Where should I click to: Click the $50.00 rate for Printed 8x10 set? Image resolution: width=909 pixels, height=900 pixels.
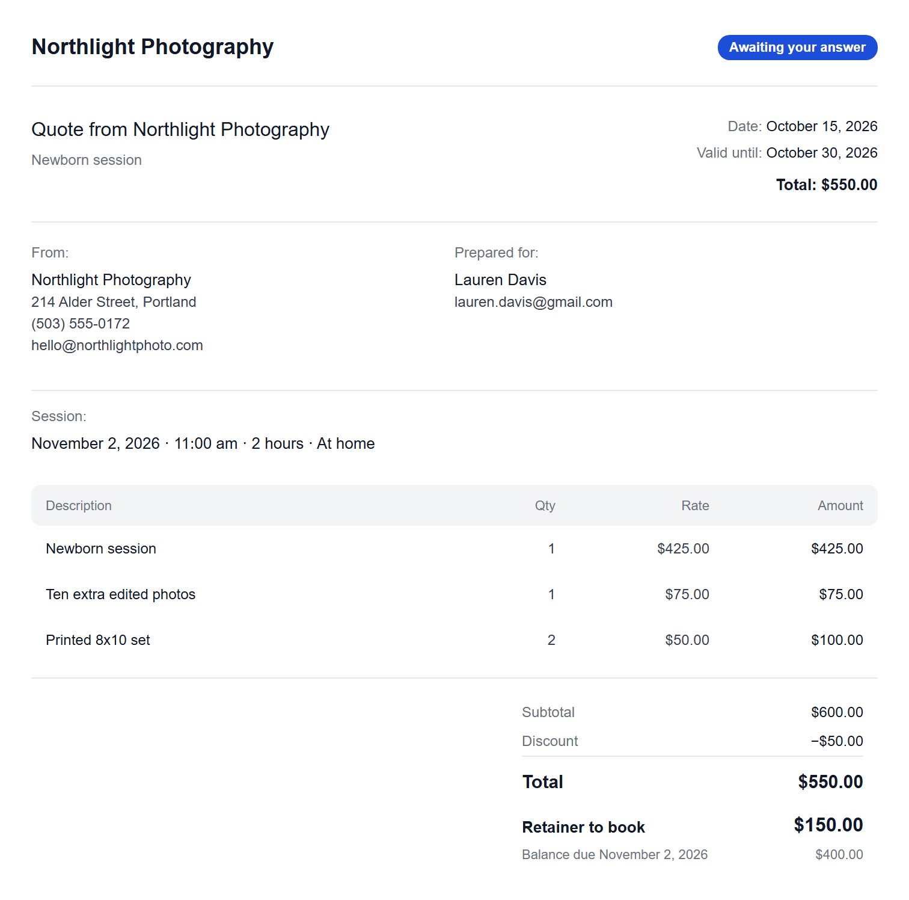687,640
